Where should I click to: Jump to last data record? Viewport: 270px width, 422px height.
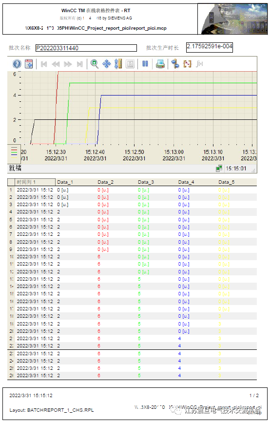79,64
